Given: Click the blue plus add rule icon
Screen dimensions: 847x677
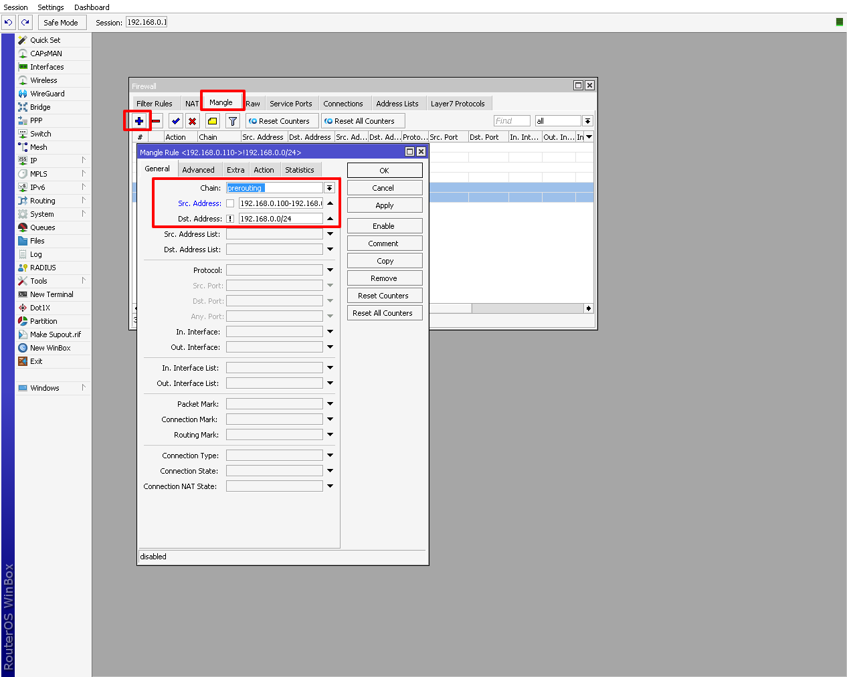Looking at the screenshot, I should (138, 121).
